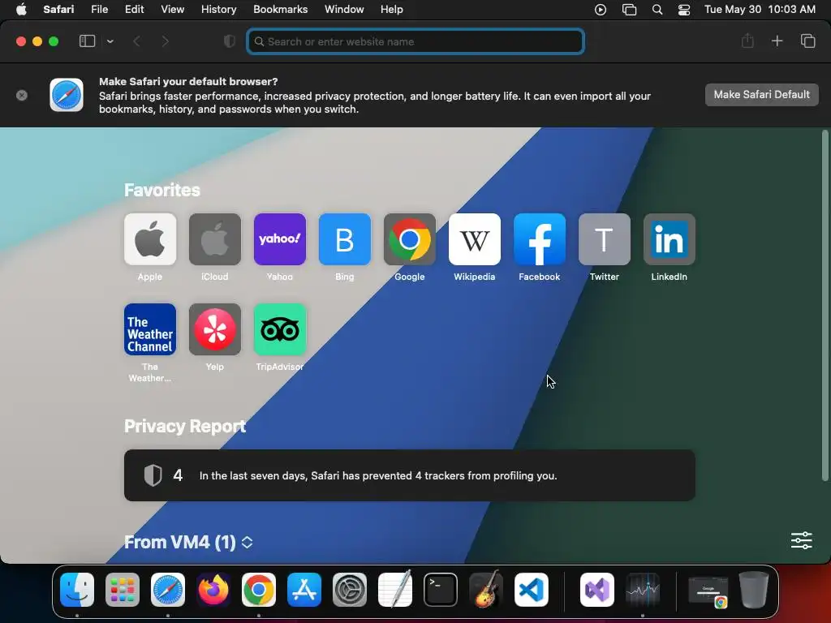Open the Safari menu
Viewport: 831px width, 623px height.
coord(58,9)
